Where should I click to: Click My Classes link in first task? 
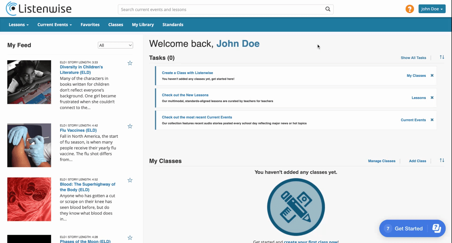416,76
